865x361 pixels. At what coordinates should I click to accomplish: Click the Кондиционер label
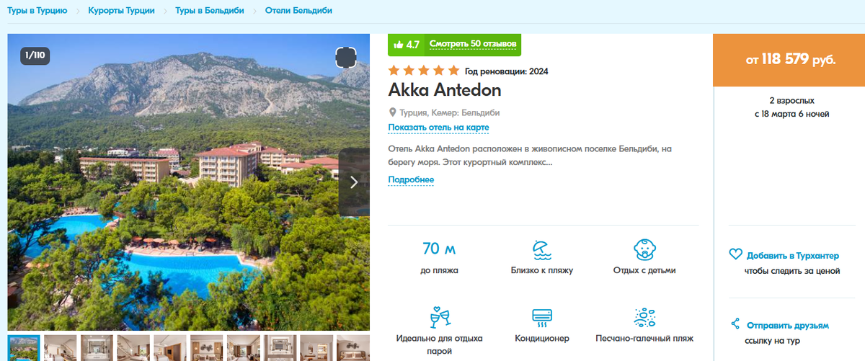coord(542,339)
